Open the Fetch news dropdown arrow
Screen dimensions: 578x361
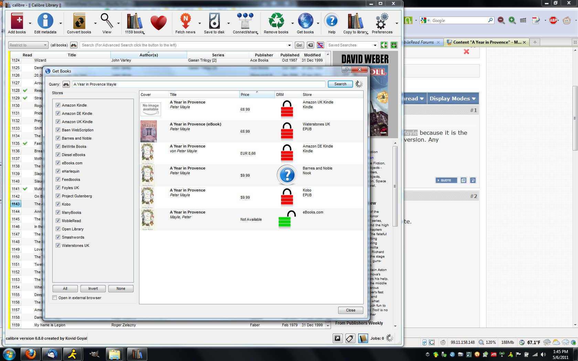point(200,23)
